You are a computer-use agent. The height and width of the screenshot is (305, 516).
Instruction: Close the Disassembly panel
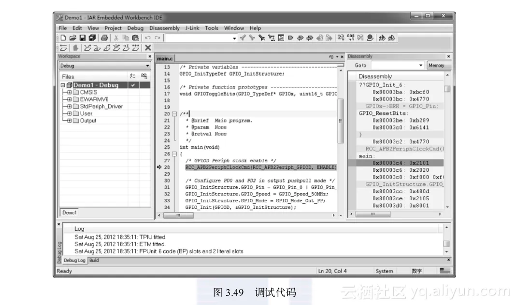tap(448, 56)
